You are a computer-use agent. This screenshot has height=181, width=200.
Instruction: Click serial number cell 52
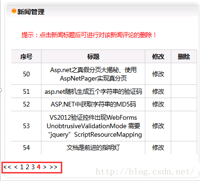click(26, 104)
